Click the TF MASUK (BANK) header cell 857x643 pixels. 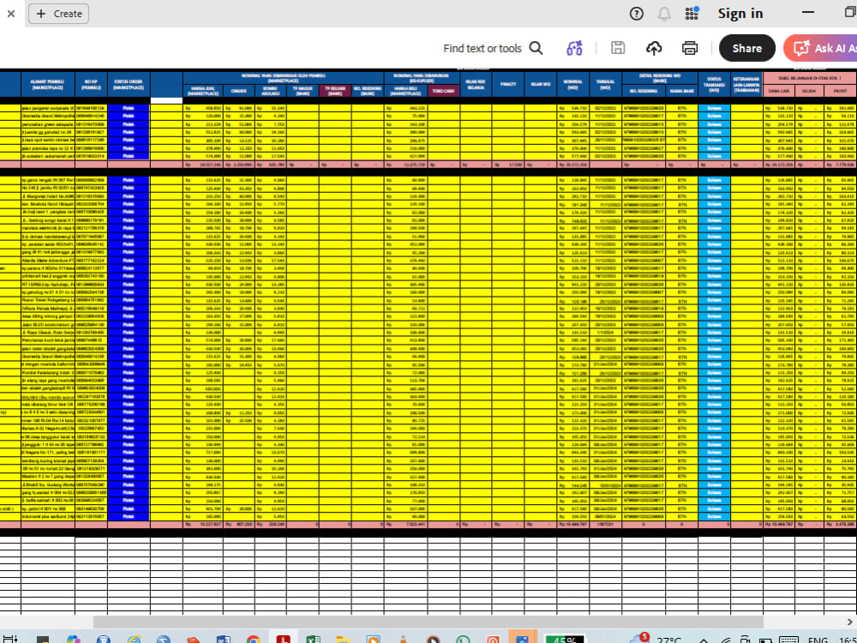coord(303,92)
